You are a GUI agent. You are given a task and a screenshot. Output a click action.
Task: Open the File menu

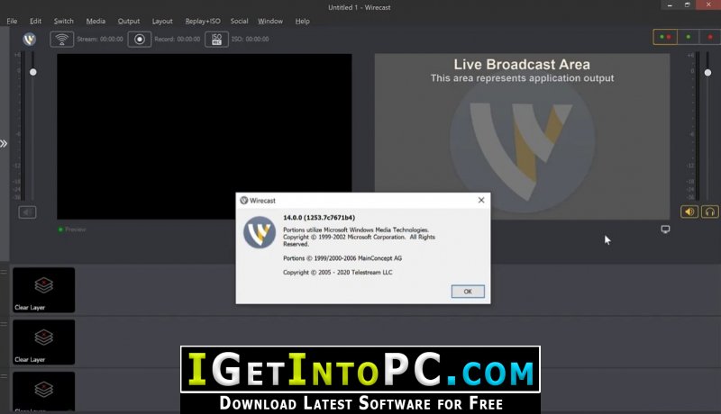coord(12,21)
